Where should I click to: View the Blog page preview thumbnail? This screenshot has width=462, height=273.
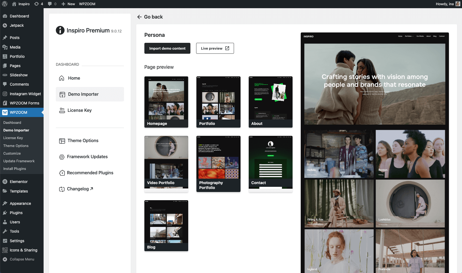click(166, 225)
